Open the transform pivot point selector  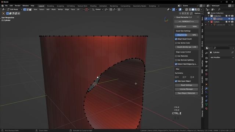pyautogui.click(x=106, y=10)
